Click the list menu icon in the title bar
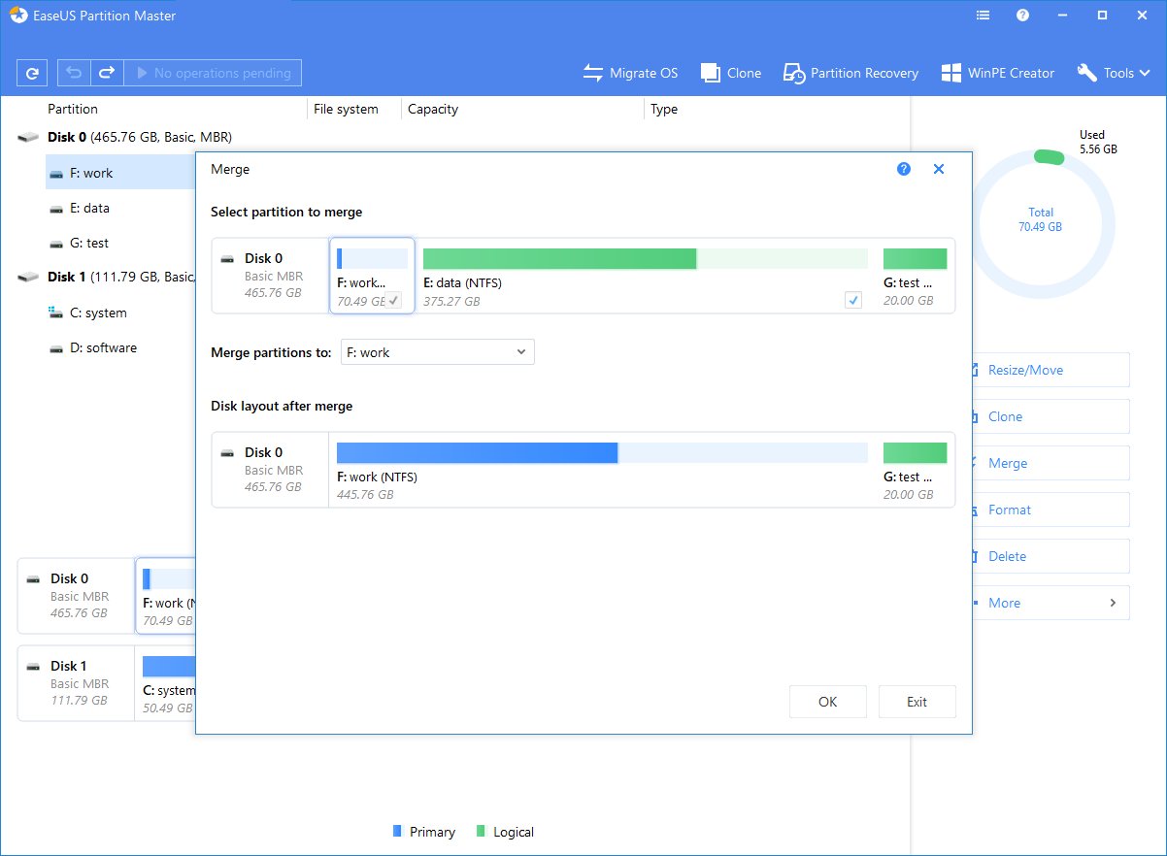Image resolution: width=1167 pixels, height=856 pixels. 983,15
